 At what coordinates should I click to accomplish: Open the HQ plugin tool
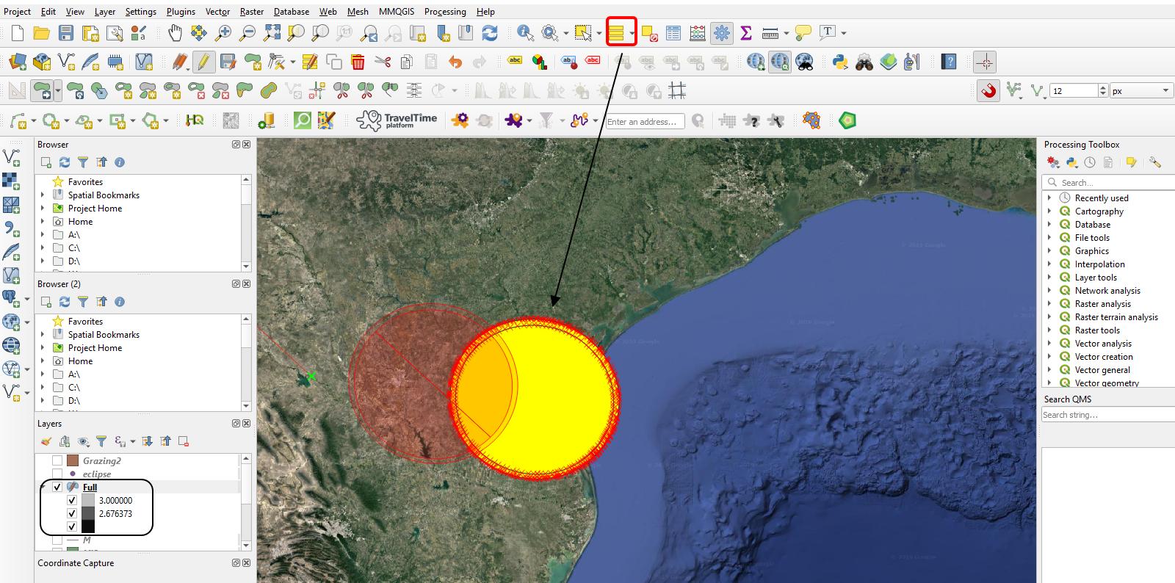point(195,120)
